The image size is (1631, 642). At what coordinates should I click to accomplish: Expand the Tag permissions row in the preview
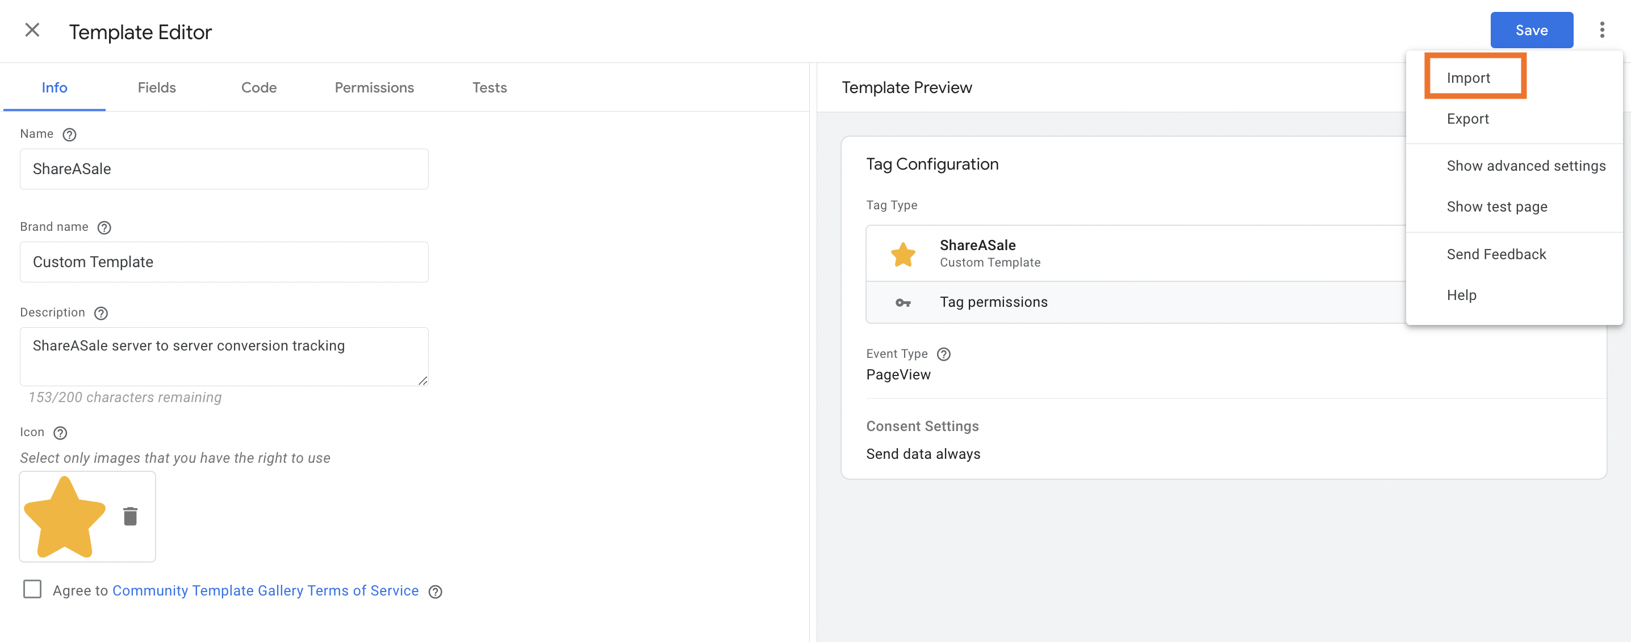1135,302
